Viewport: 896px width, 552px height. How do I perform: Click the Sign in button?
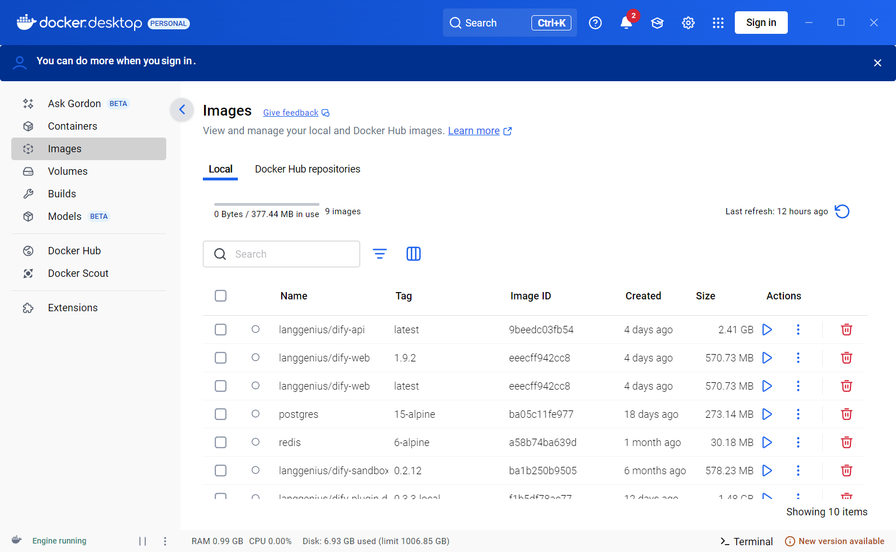click(x=761, y=23)
